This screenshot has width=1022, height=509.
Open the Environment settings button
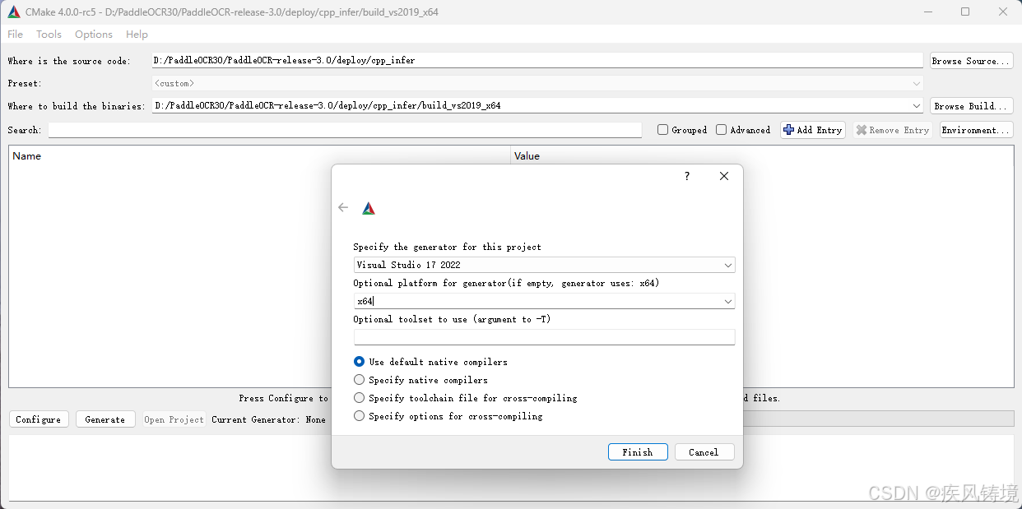(x=976, y=130)
